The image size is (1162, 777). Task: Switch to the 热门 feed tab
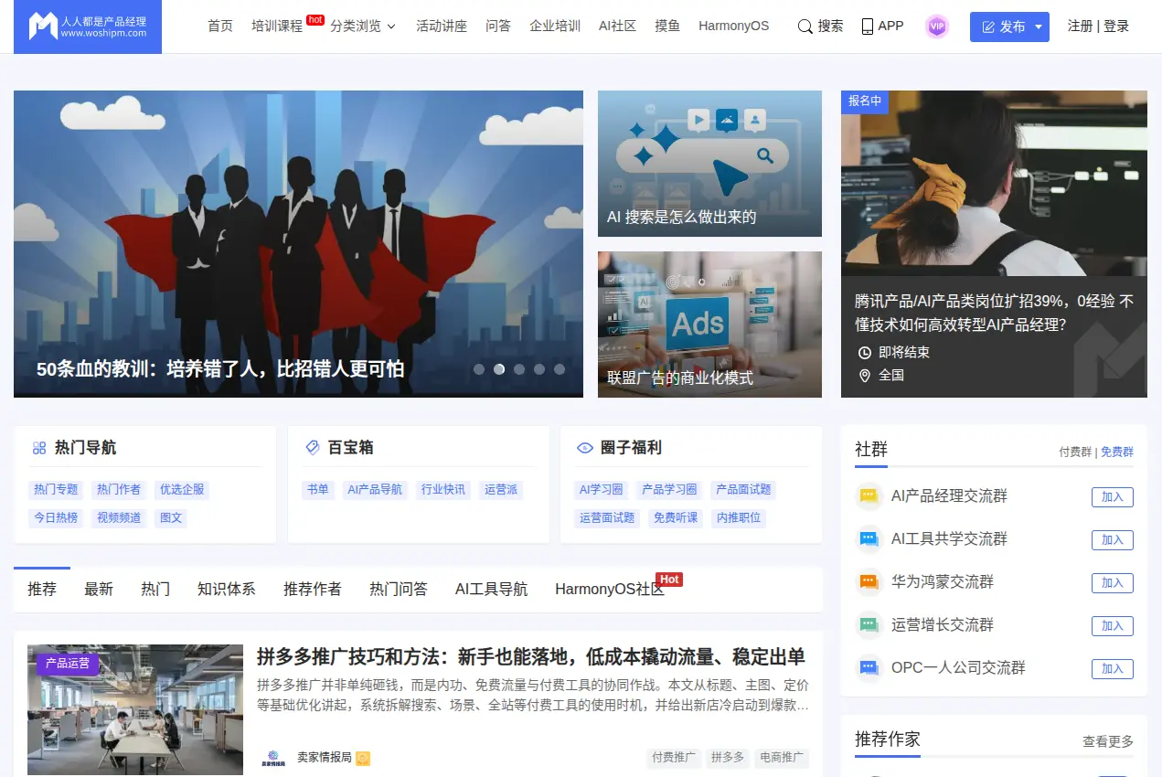point(155,590)
